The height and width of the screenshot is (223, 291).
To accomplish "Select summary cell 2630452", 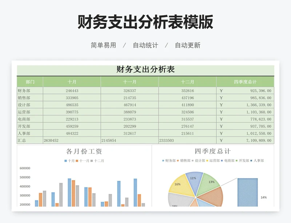I will (x=72, y=140).
